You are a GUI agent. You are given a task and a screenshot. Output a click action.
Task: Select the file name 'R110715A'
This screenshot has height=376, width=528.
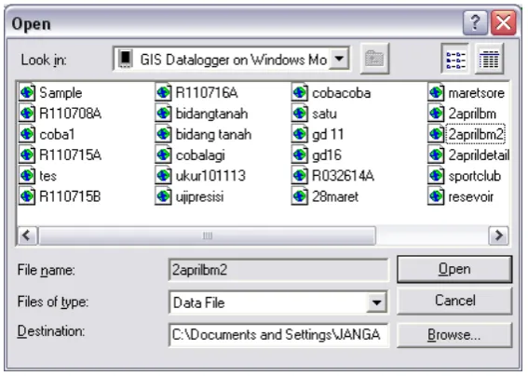click(71, 155)
